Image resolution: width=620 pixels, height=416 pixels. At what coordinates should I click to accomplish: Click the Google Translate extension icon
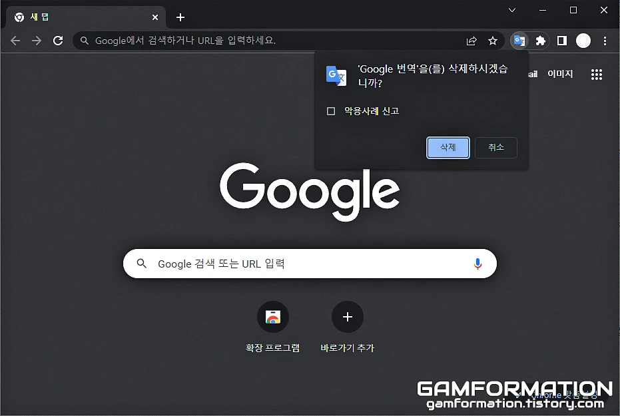click(519, 41)
